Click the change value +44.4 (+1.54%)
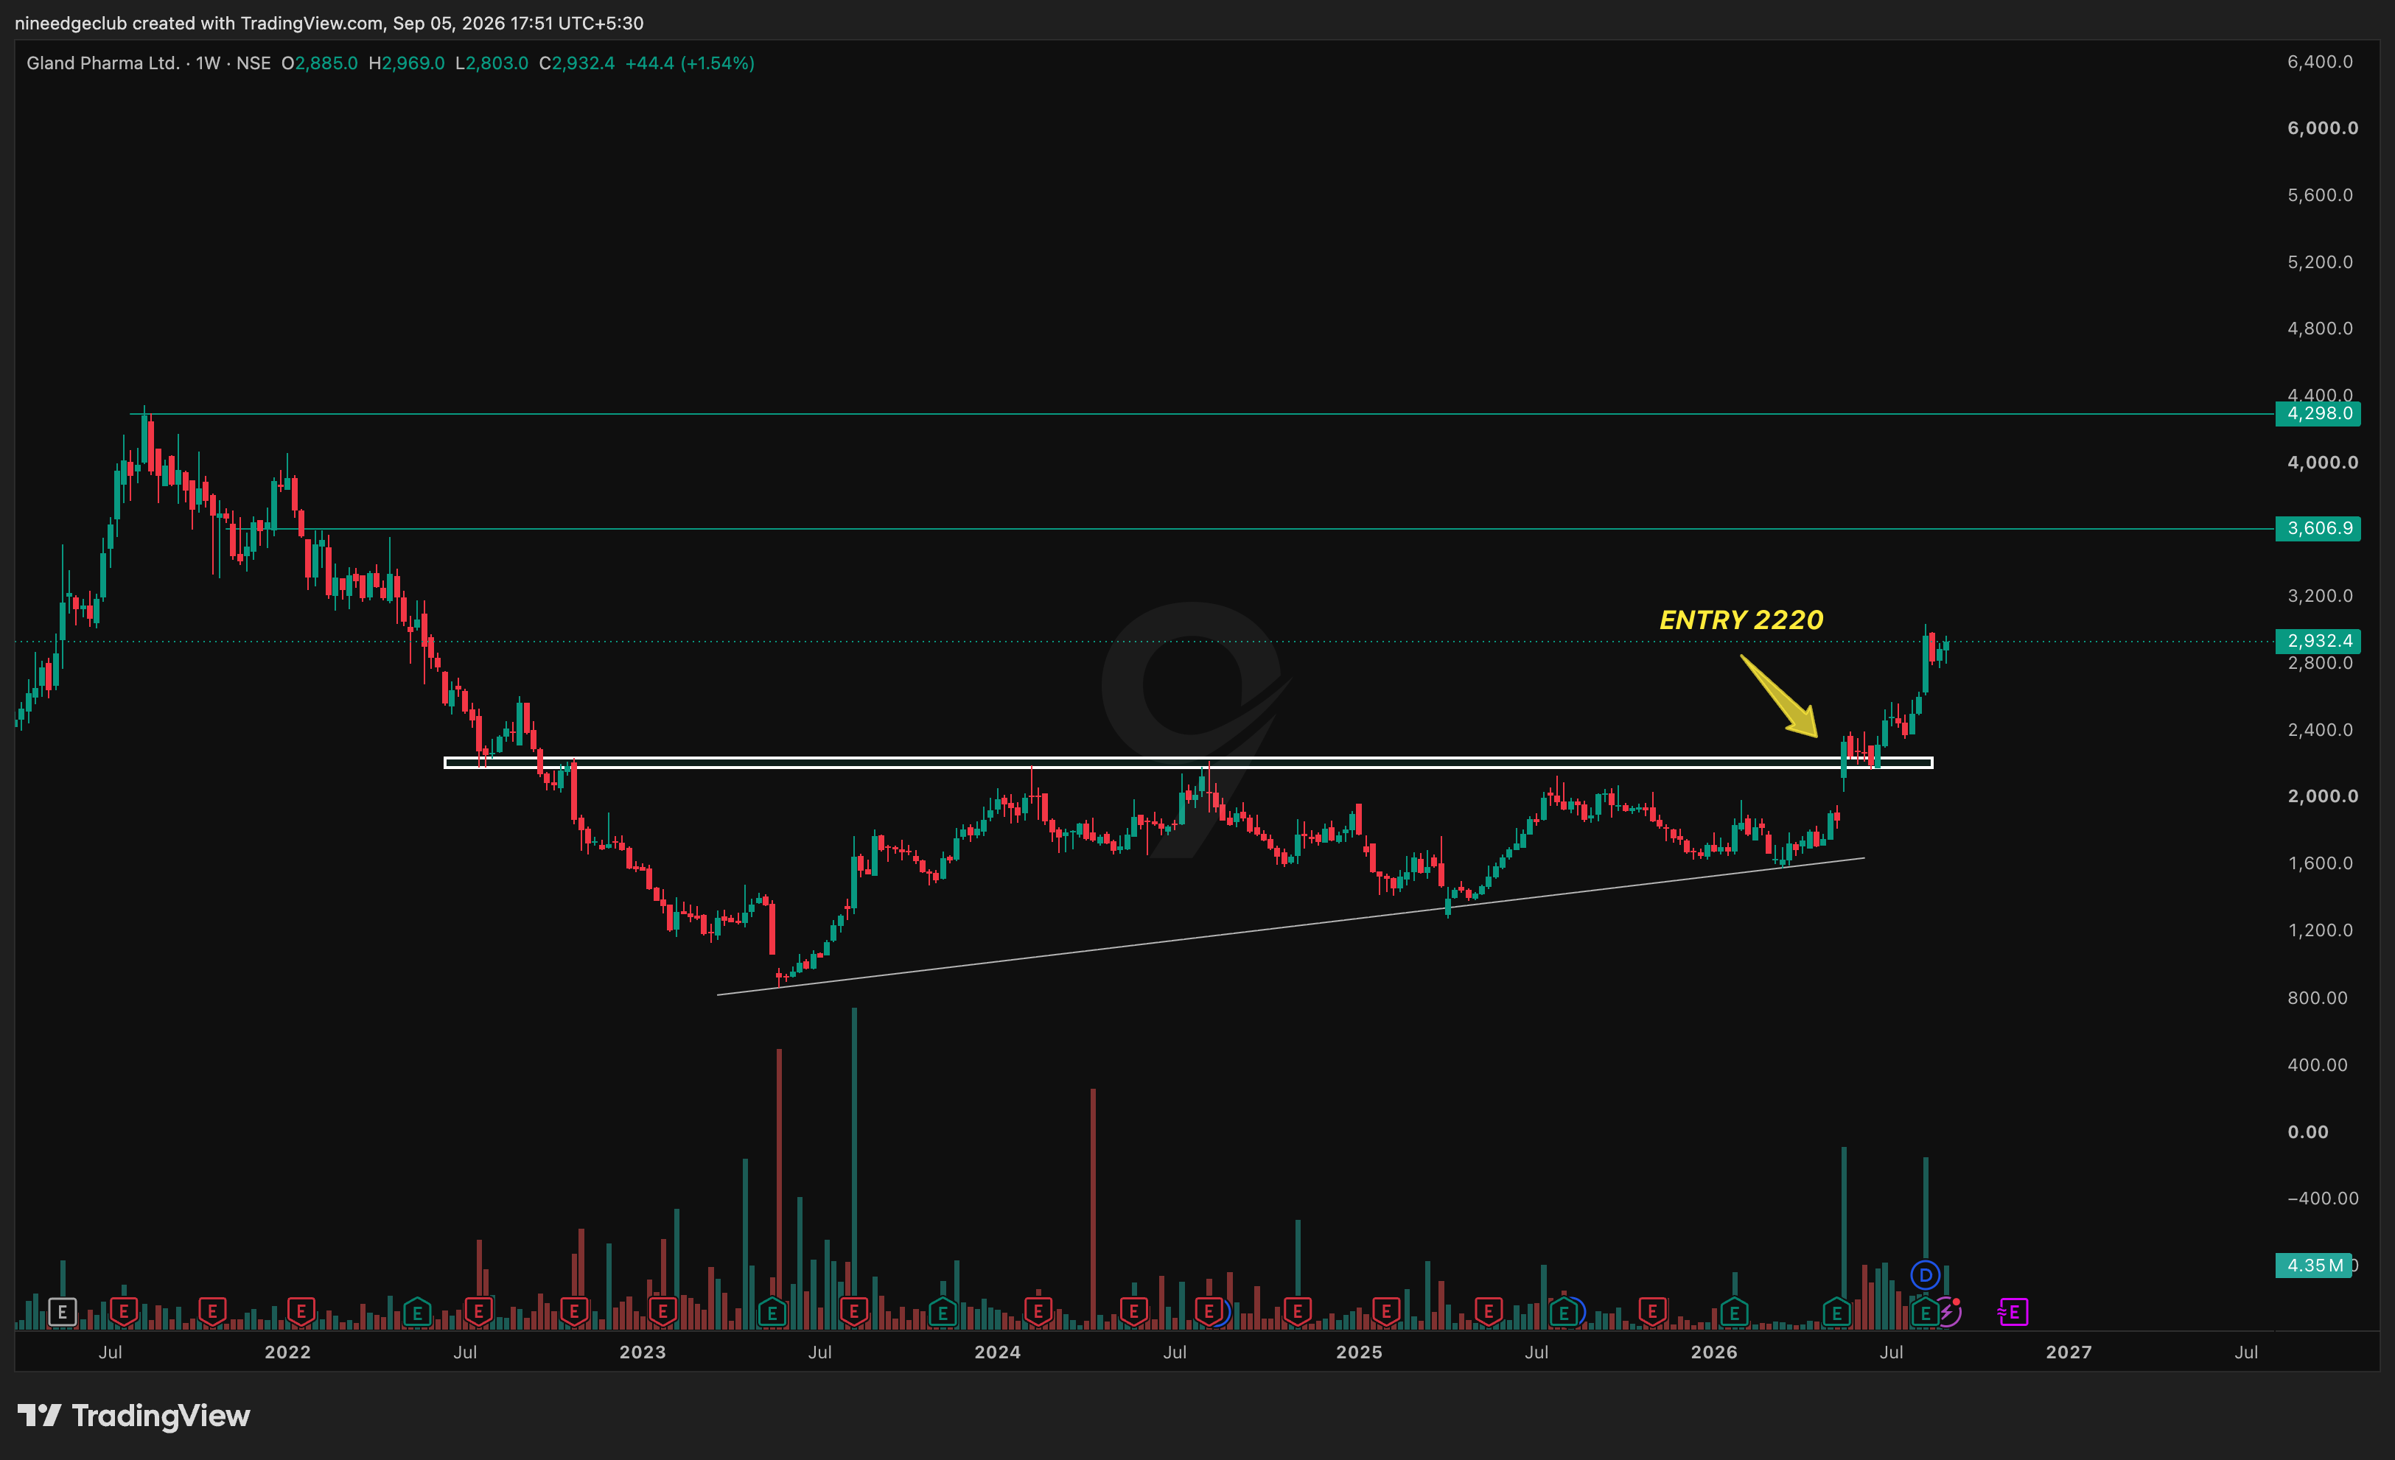Viewport: 2395px width, 1460px height. (689, 63)
